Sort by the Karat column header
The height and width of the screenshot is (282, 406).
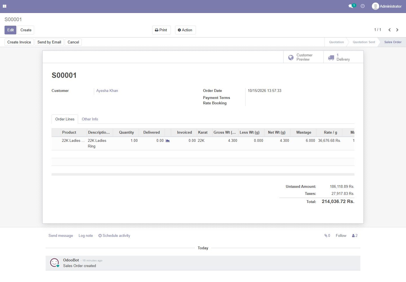tap(204, 133)
